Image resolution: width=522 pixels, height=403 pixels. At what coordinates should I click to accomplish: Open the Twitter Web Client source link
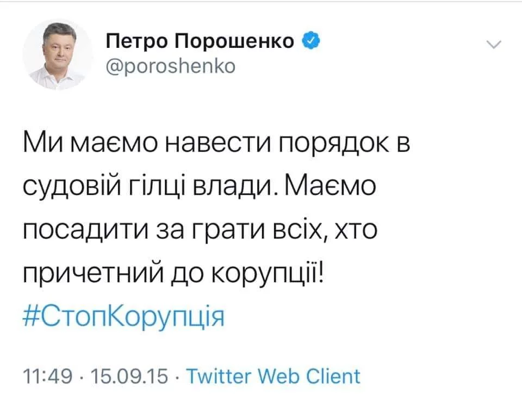point(273,376)
